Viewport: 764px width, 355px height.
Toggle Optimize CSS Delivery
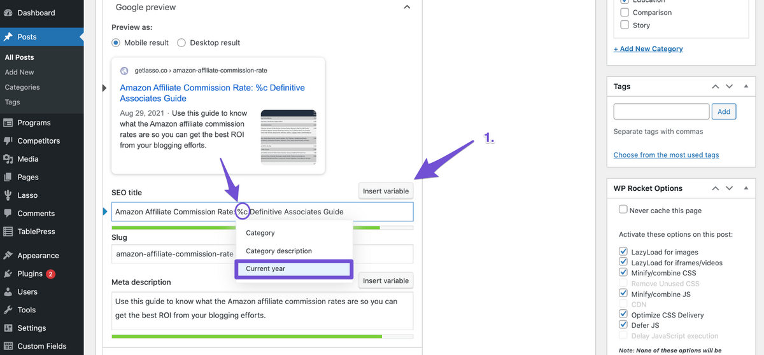click(623, 314)
